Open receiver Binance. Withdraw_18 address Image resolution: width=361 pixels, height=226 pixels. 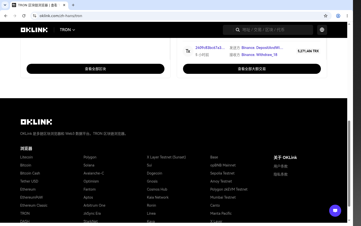259,55
